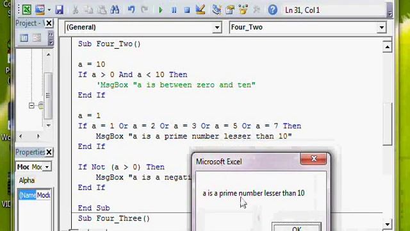The height and width of the screenshot is (231, 410).
Task: Click the 'If a > 0 And a < 10 Then' line
Action: (133, 74)
